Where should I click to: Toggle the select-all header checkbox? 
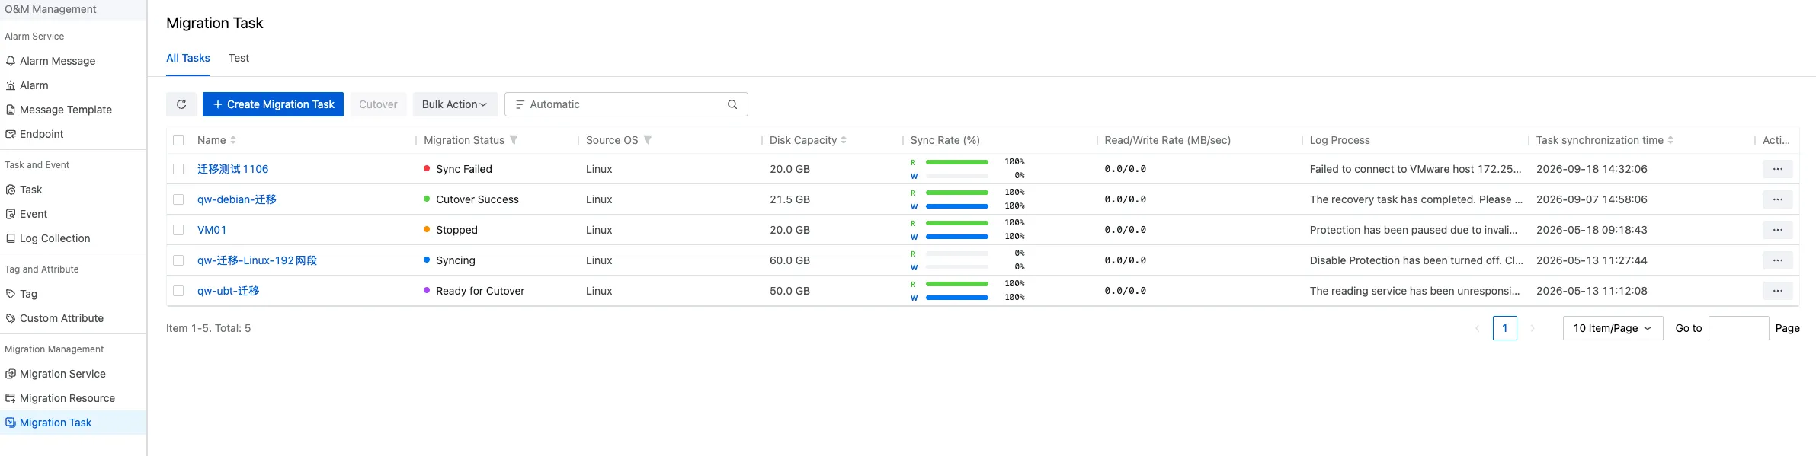178,140
